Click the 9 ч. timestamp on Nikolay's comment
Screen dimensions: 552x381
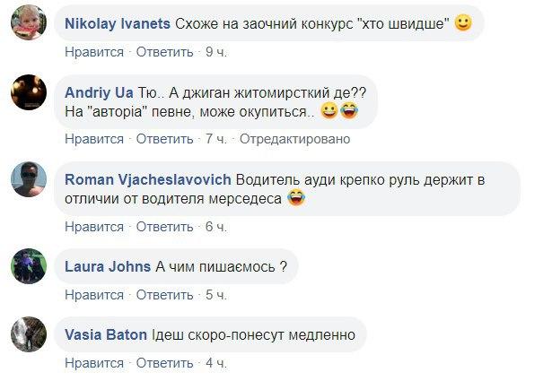coord(216,52)
